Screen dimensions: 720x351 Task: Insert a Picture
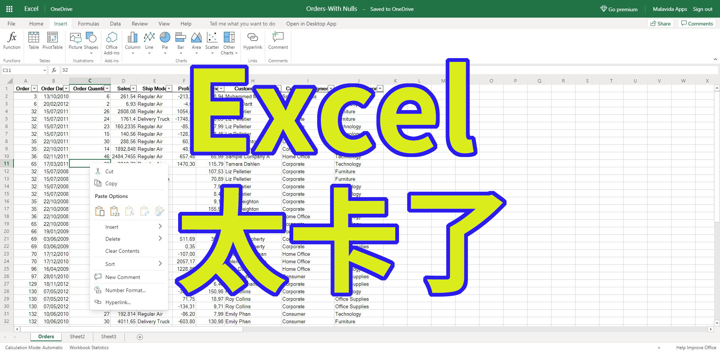click(x=75, y=41)
